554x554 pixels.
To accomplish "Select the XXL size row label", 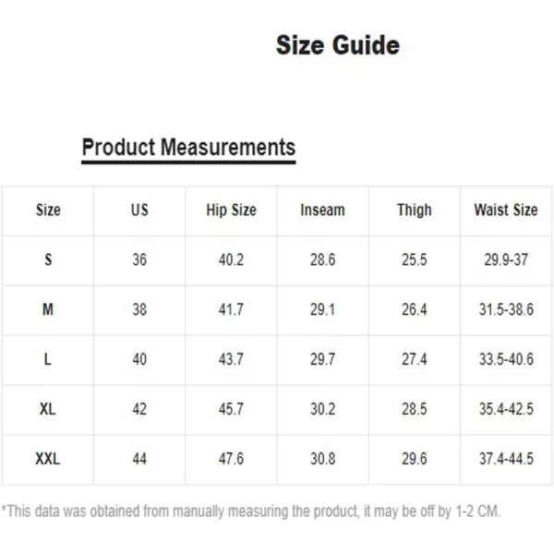I will click(48, 459).
